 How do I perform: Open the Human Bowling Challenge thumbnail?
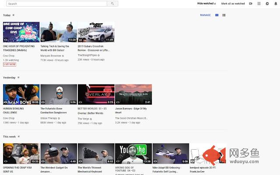(x=21, y=94)
